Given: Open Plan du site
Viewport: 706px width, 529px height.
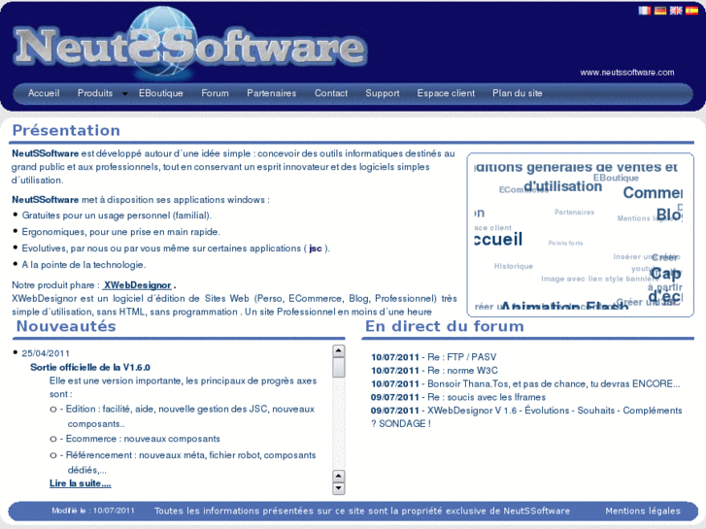Looking at the screenshot, I should tap(517, 93).
